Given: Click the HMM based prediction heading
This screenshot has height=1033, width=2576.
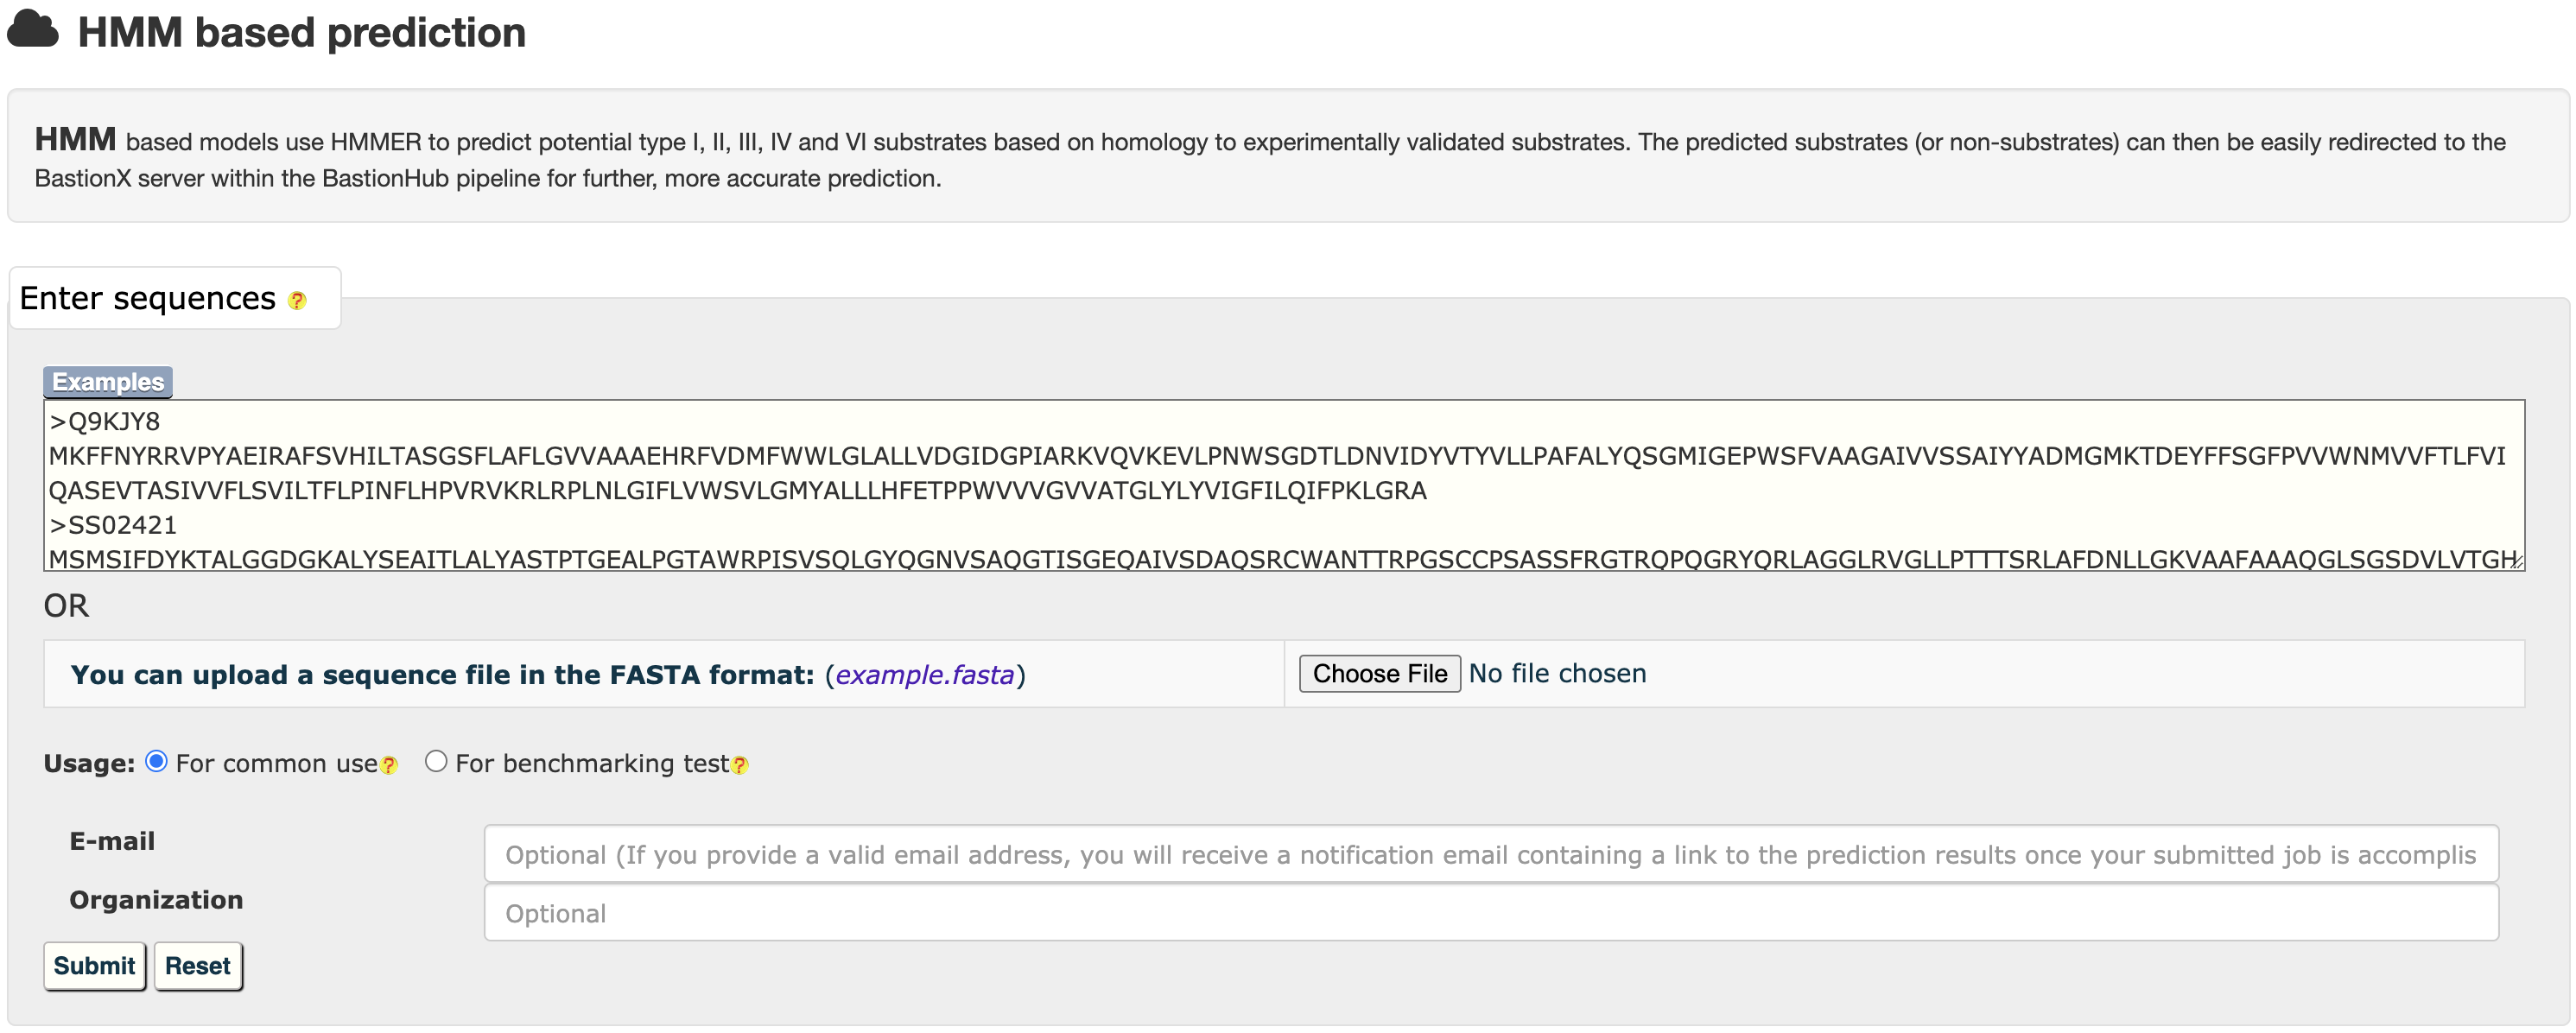Looking at the screenshot, I should point(301,33).
